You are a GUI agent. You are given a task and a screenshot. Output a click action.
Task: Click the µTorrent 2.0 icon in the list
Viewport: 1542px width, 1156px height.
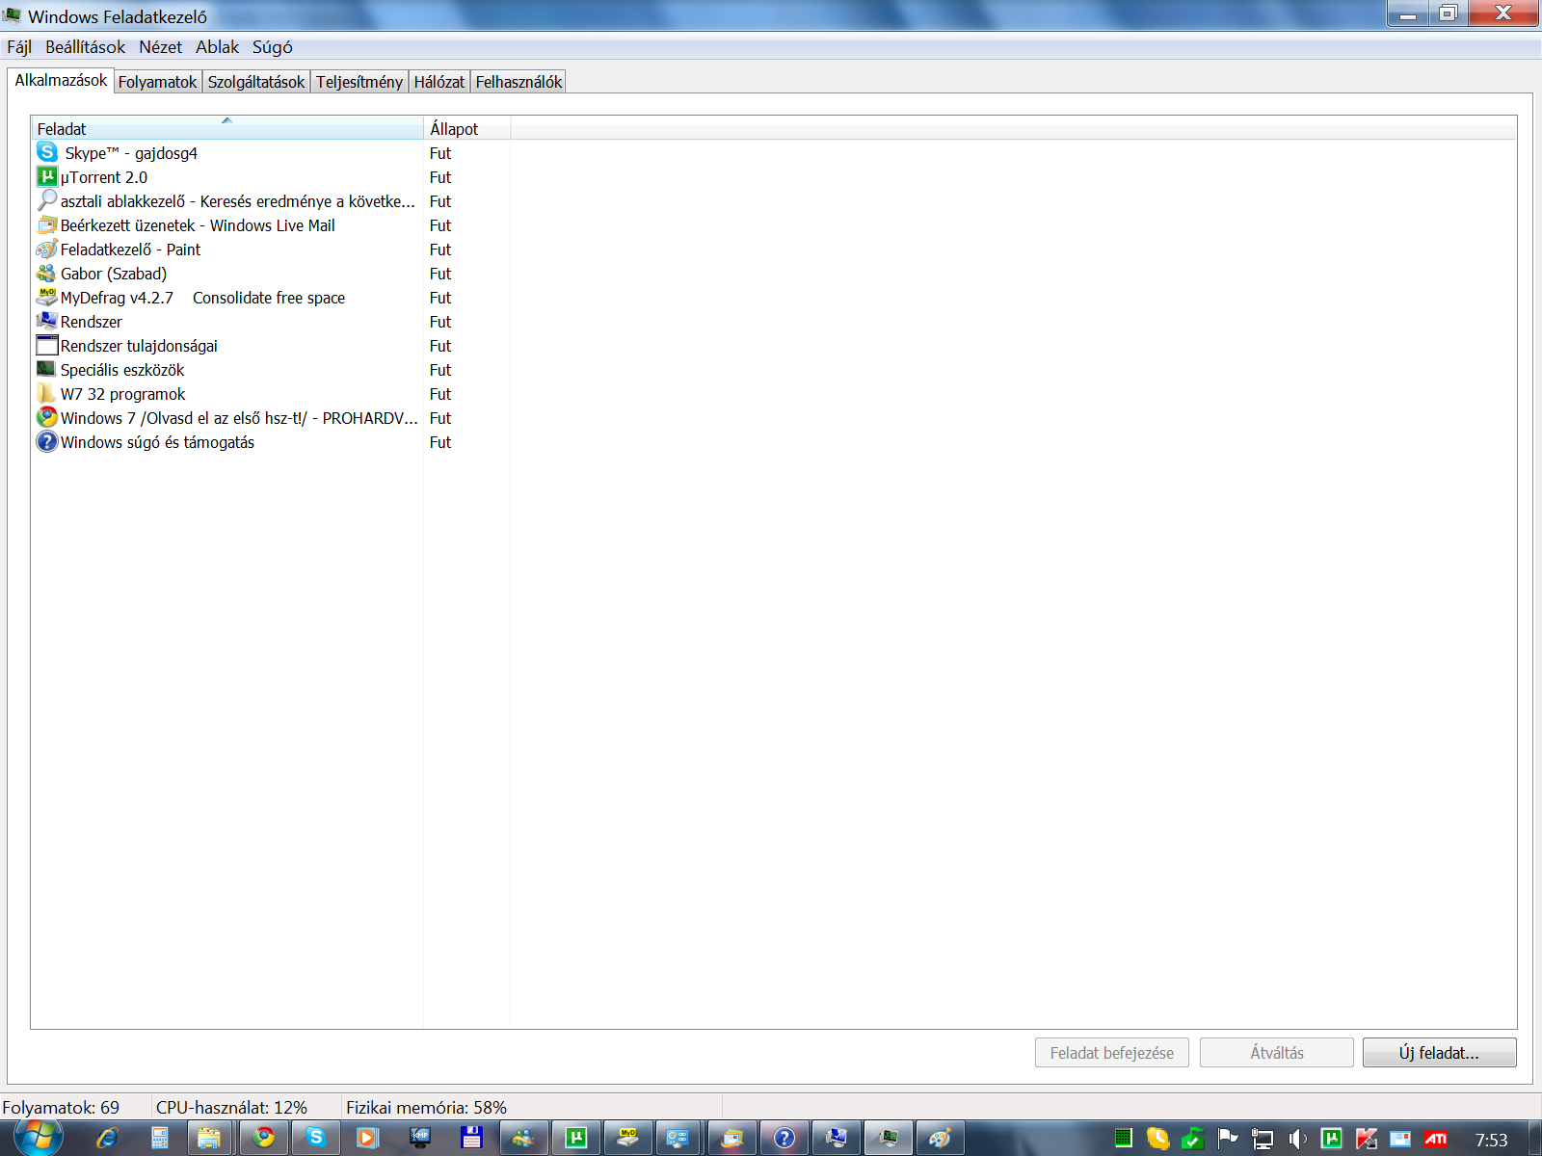tap(47, 176)
